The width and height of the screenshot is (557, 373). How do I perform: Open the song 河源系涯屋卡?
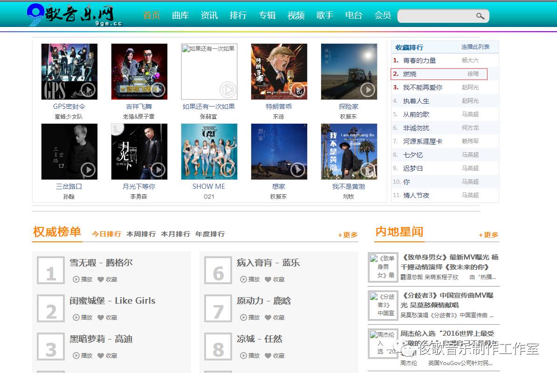(423, 141)
